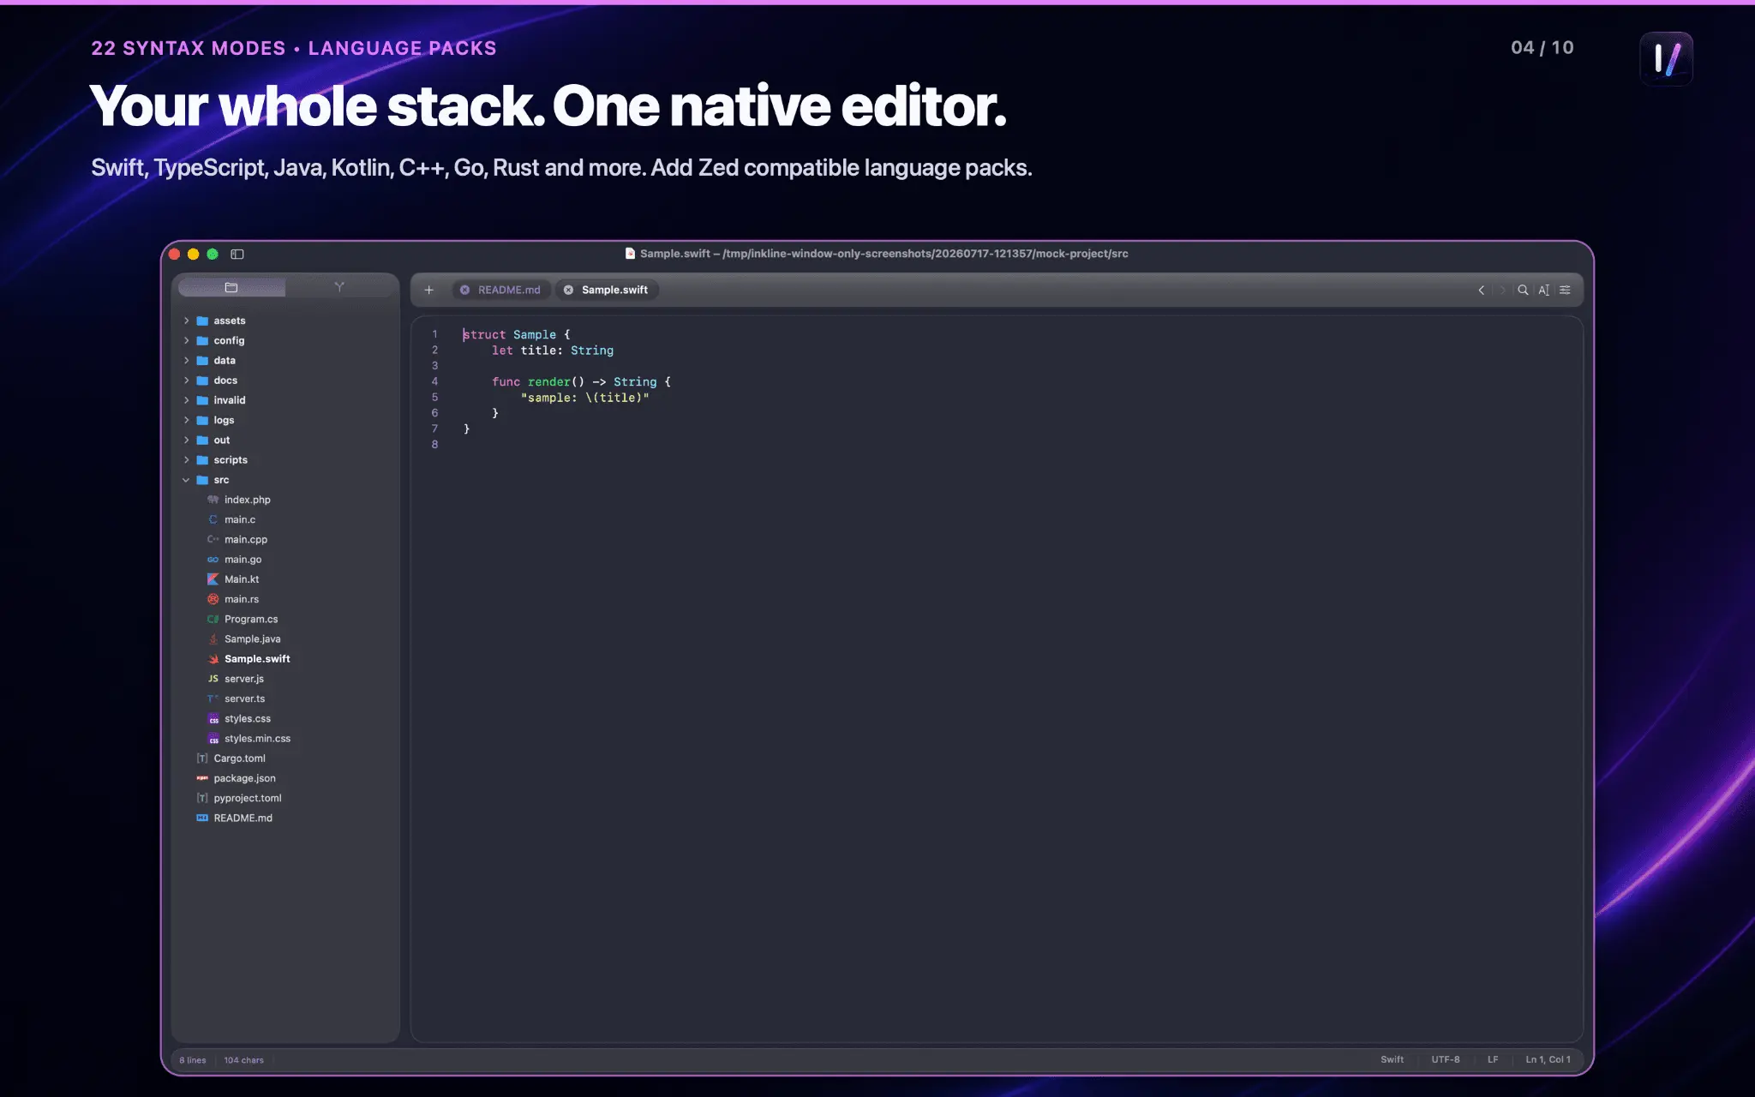Expand the scripts folder
Image resolution: width=1755 pixels, height=1097 pixels.
186,460
